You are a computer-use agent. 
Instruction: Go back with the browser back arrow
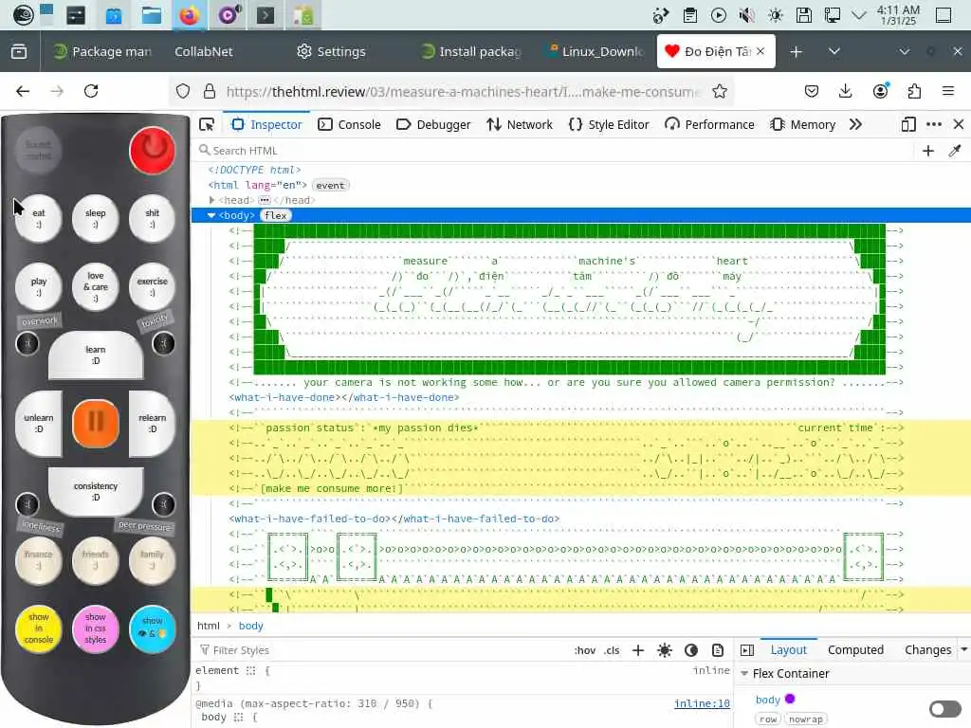pos(23,92)
